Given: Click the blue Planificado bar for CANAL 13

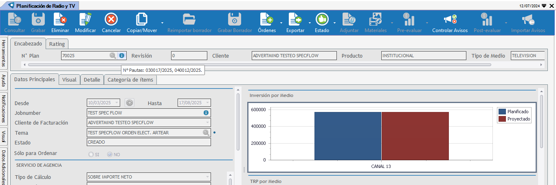Looking at the screenshot, I should (x=348, y=136).
